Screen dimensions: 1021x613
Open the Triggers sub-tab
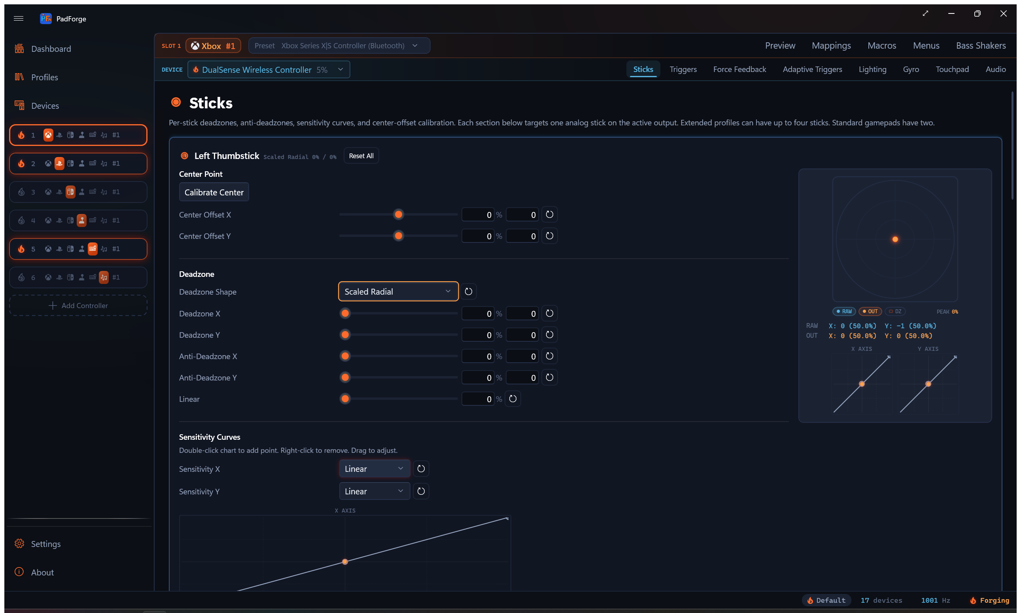[683, 69]
